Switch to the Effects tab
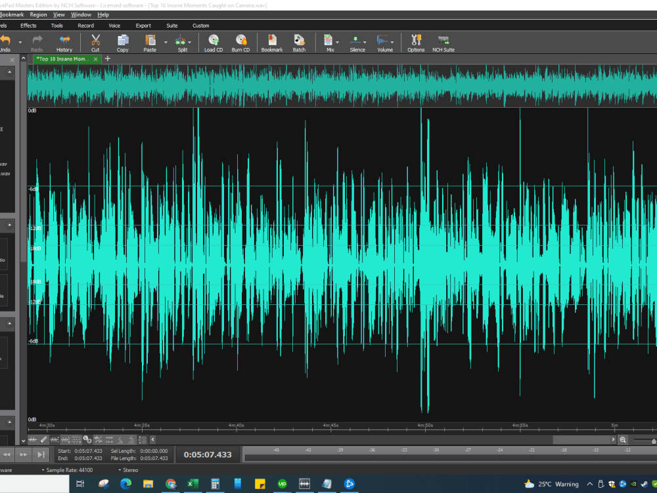Screen dimensions: 657x493 [x=28, y=26]
